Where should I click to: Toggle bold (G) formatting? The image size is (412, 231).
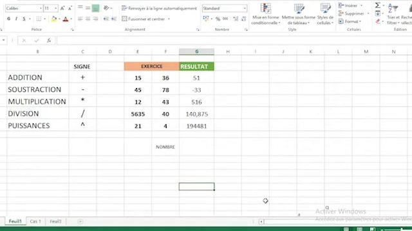pyautogui.click(x=8, y=19)
